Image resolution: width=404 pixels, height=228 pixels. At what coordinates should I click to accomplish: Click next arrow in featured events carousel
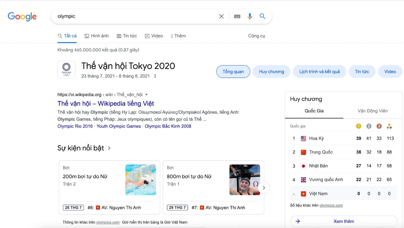264,188
